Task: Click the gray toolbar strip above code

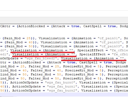Action: (64, 20)
